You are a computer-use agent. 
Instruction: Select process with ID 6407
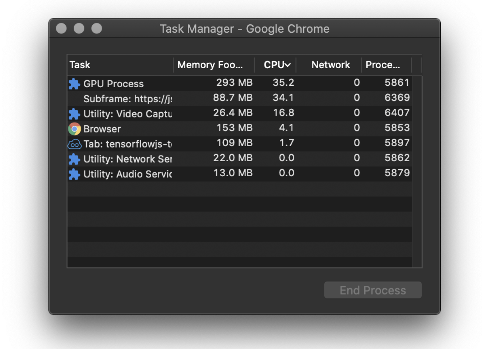[x=397, y=113]
